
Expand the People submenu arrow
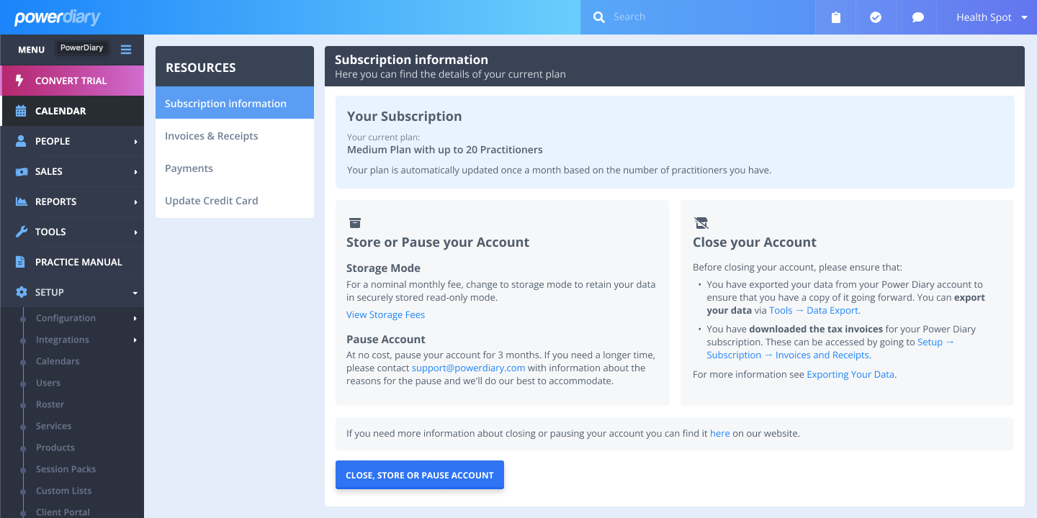pyautogui.click(x=135, y=142)
